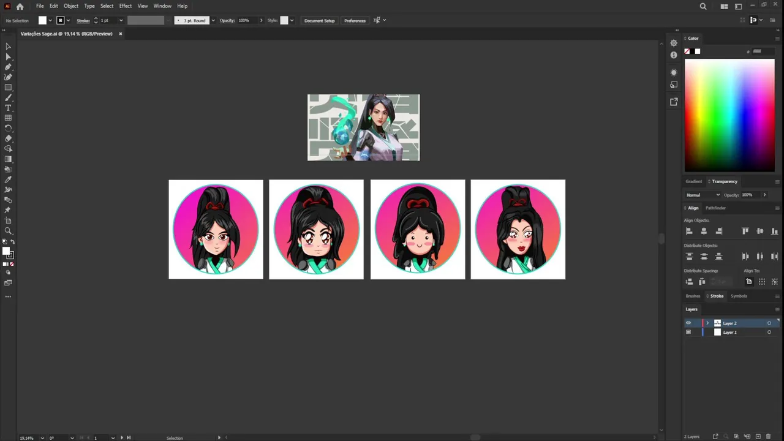Open the Effect menu
The width and height of the screenshot is (784, 441).
point(126,6)
